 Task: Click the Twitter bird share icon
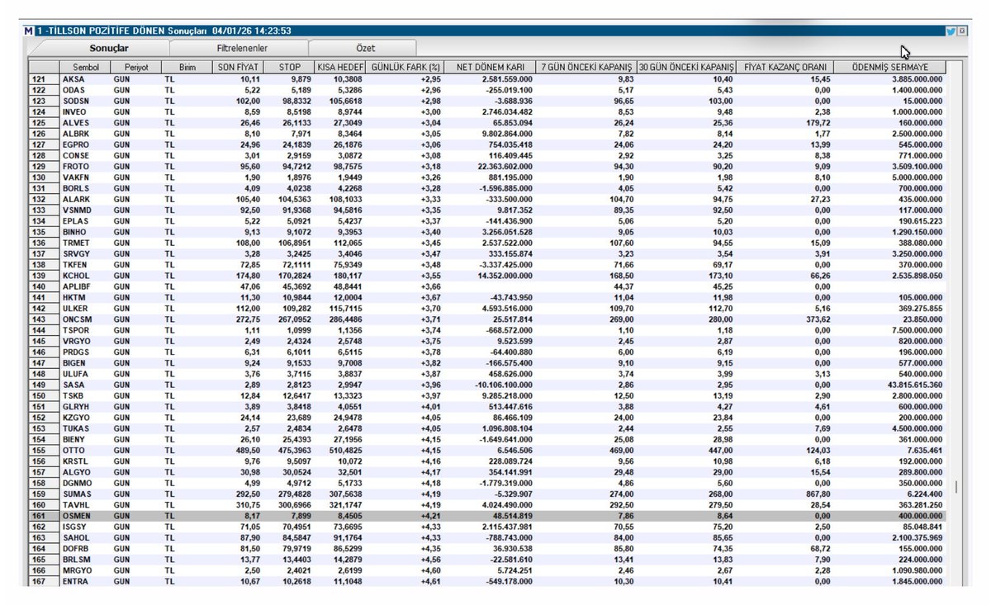pyautogui.click(x=951, y=31)
